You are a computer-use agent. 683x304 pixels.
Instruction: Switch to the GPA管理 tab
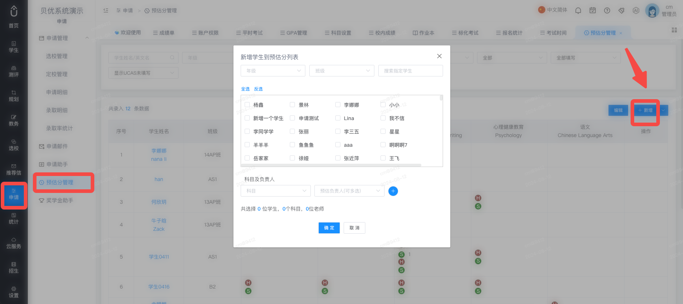(x=293, y=33)
